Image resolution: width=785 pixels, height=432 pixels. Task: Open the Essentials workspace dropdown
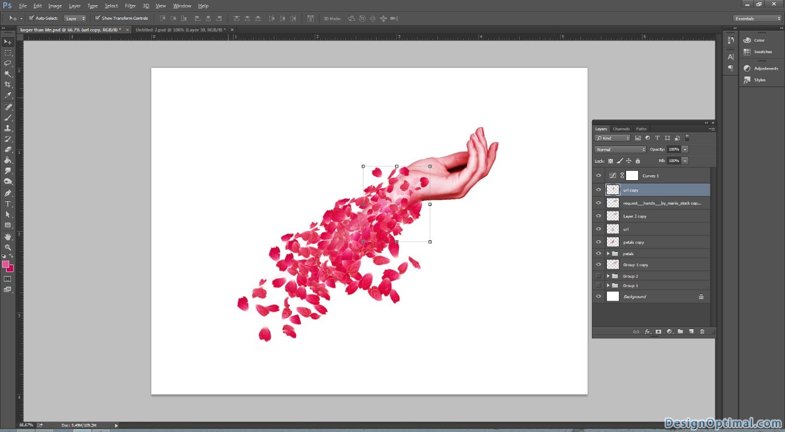click(x=757, y=19)
